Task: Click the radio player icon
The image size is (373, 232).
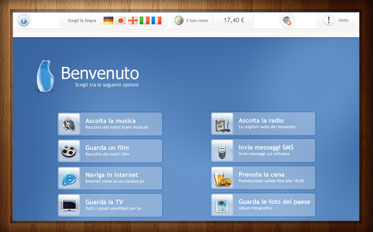Action: [x=222, y=124]
